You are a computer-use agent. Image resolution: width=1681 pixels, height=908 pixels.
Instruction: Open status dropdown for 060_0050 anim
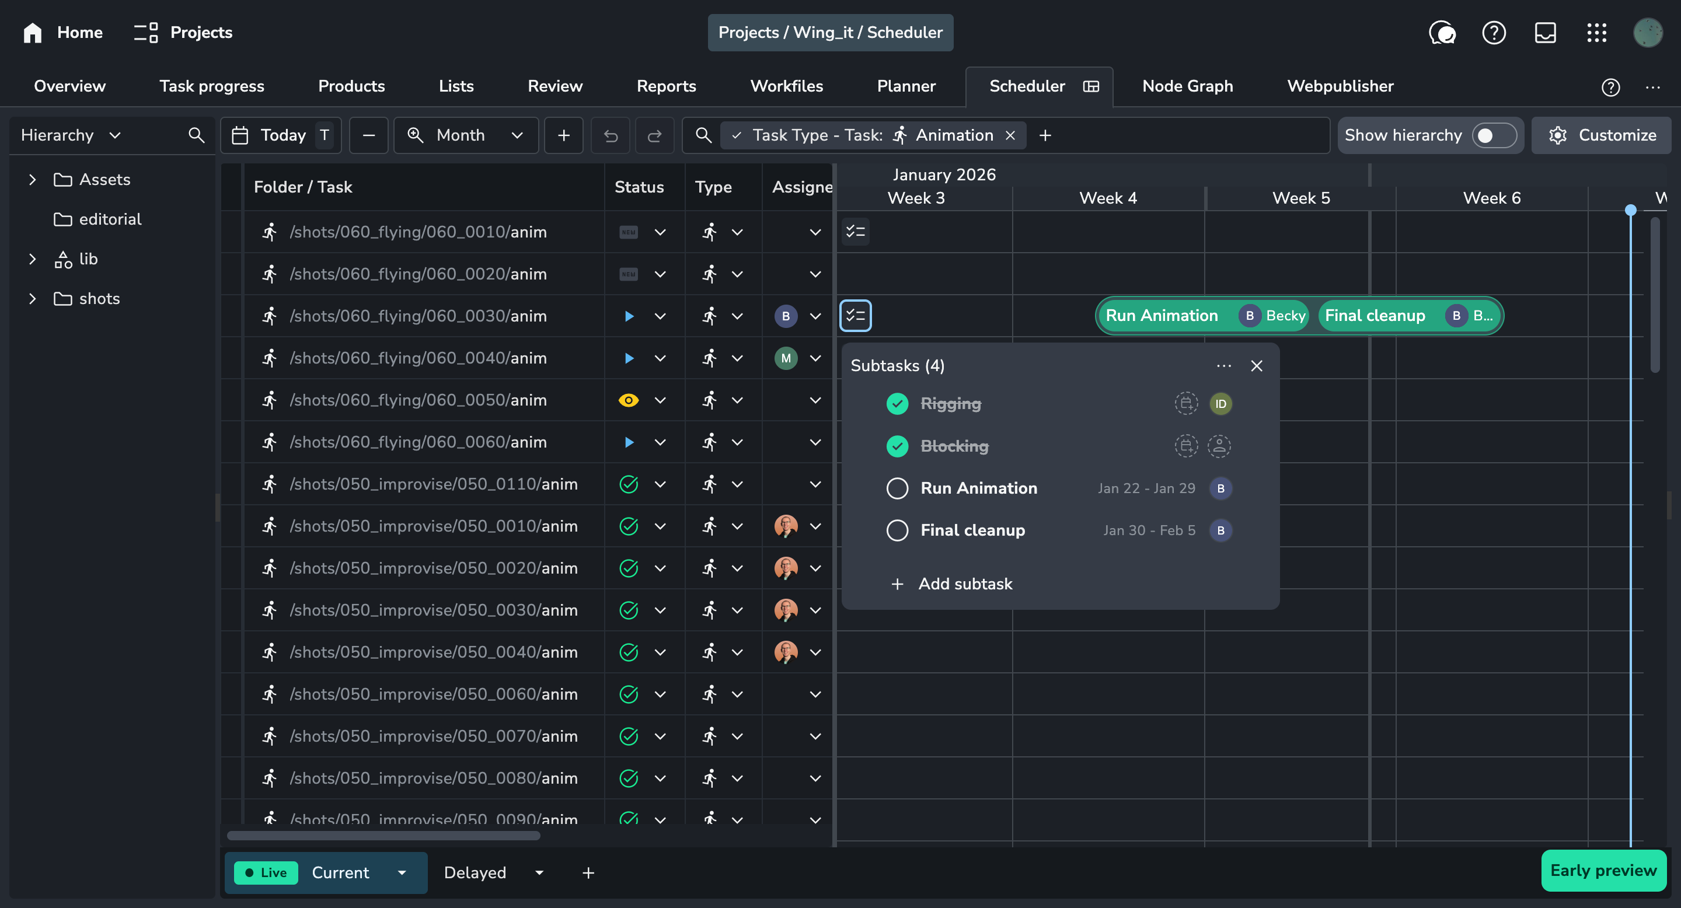(660, 400)
